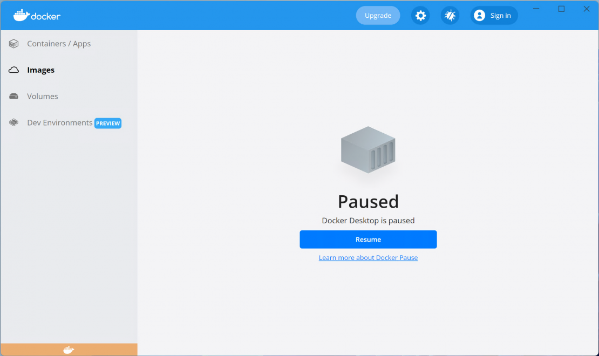The height and width of the screenshot is (356, 599).
Task: Click the whale icon in orange status bar
Action: pos(69,350)
